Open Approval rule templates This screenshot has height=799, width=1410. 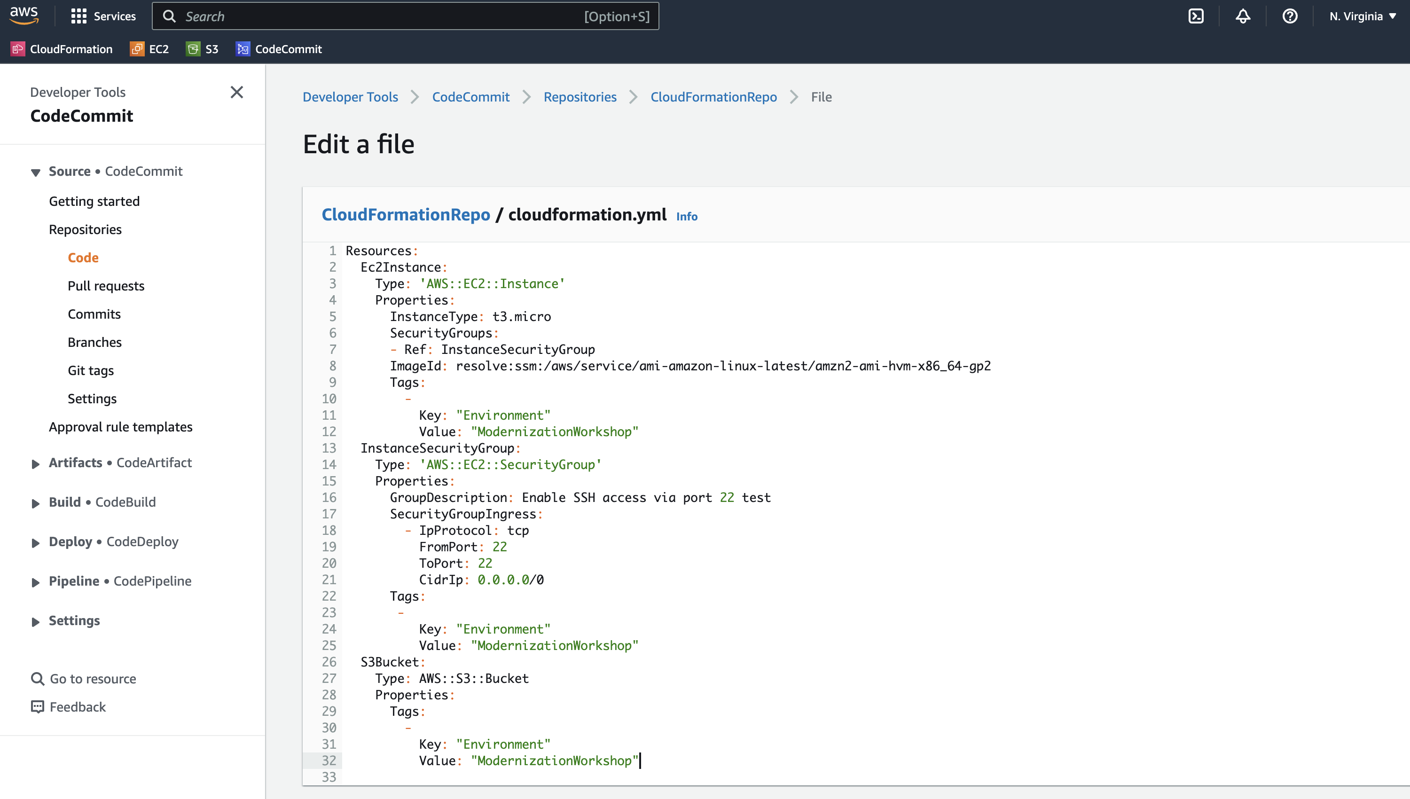coord(121,427)
